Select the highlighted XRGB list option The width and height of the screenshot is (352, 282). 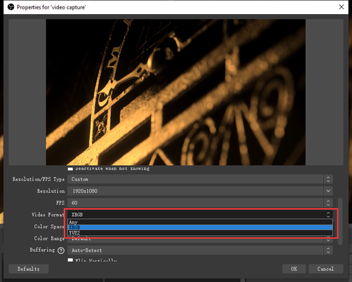[200, 228]
